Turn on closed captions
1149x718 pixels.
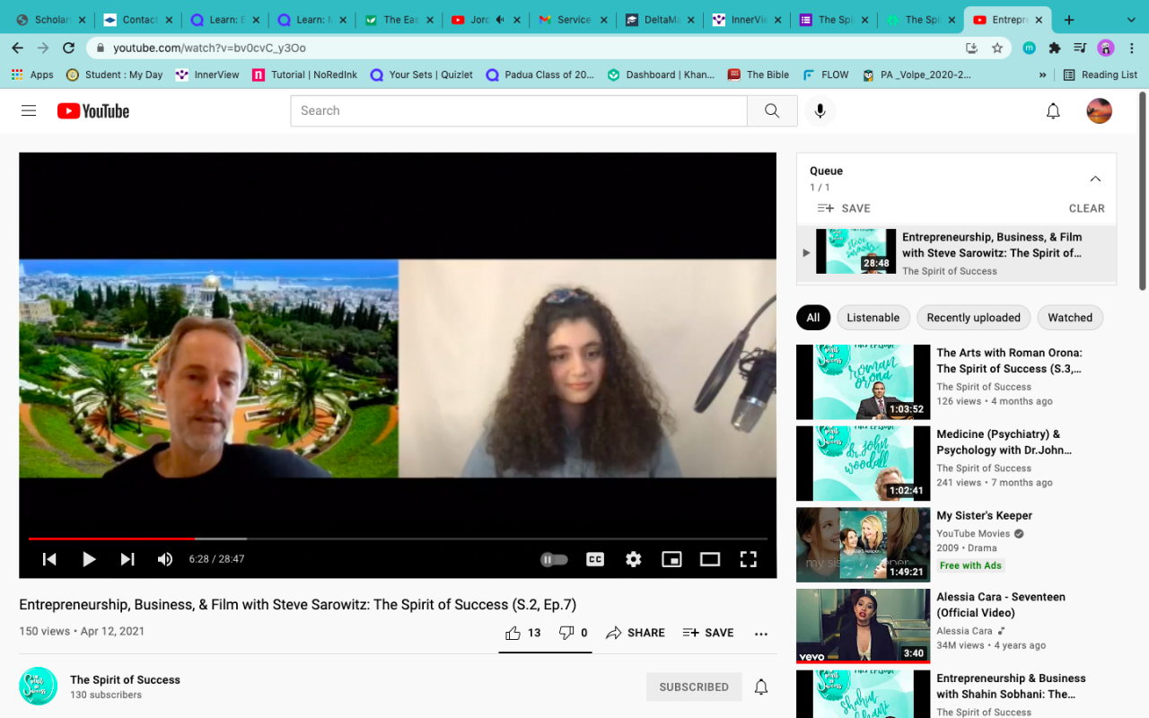(x=595, y=559)
